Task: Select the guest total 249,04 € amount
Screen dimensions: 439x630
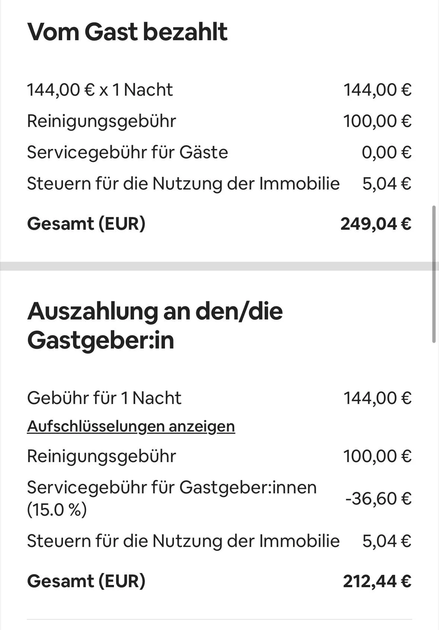Action: 376,223
